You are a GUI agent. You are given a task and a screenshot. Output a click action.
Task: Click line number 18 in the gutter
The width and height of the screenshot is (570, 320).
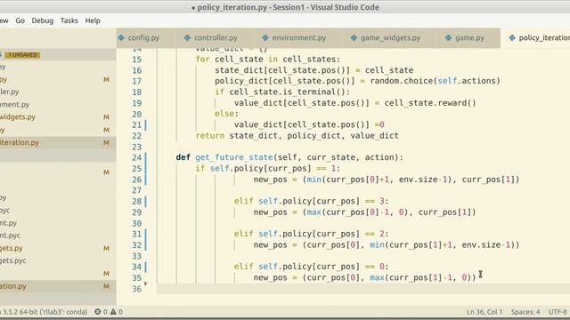136,92
